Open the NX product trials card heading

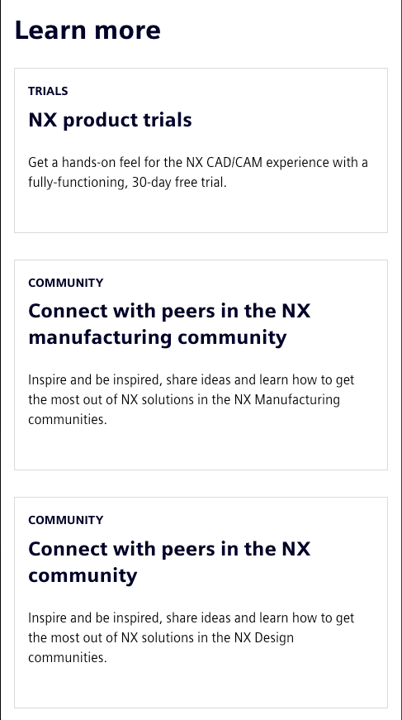pyautogui.click(x=110, y=120)
